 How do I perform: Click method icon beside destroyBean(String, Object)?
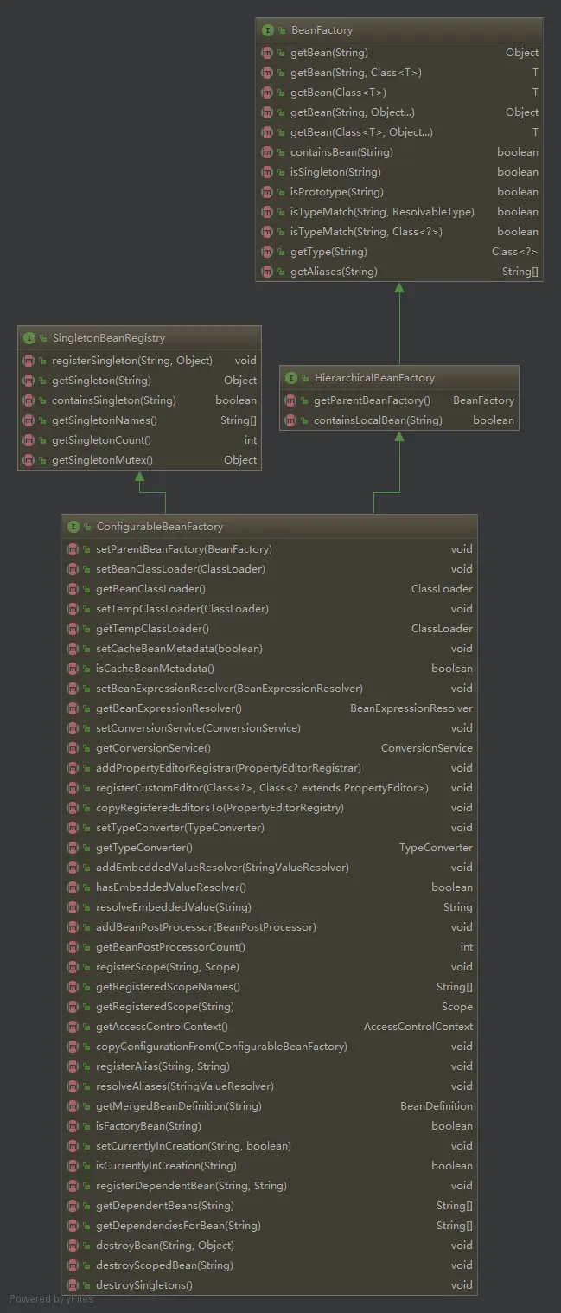(x=73, y=1246)
